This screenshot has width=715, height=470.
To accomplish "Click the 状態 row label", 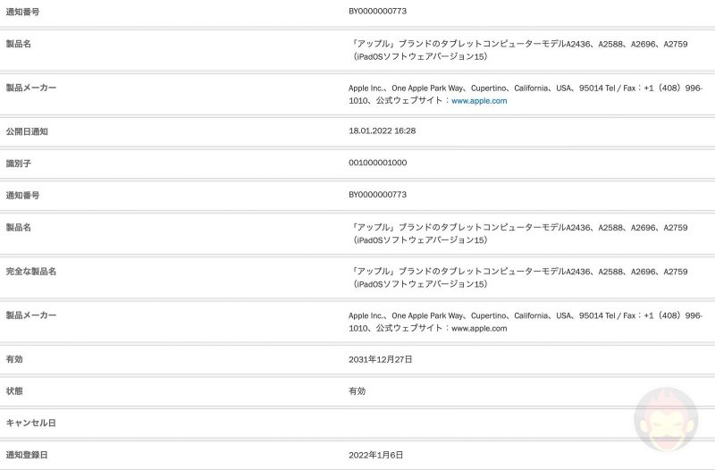I will point(15,390).
